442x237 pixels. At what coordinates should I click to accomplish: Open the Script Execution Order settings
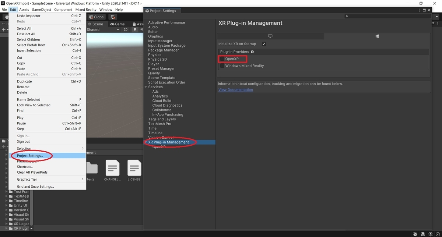pyautogui.click(x=166, y=82)
